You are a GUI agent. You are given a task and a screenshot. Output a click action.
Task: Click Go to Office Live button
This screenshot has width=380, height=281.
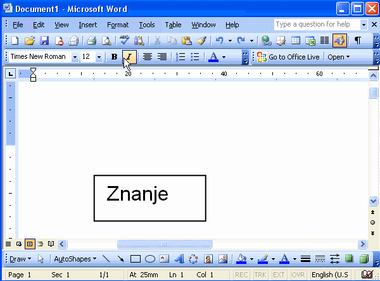pyautogui.click(x=288, y=57)
